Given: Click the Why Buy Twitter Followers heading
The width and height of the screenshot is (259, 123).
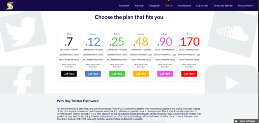Looking at the screenshot, I should (x=78, y=101).
